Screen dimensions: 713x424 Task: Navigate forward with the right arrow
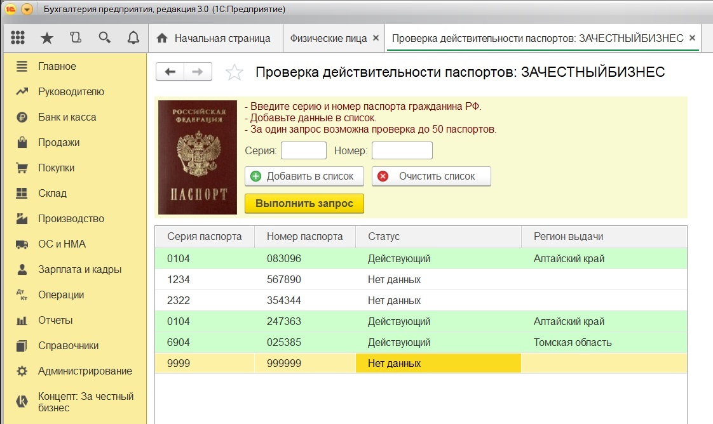click(x=198, y=72)
